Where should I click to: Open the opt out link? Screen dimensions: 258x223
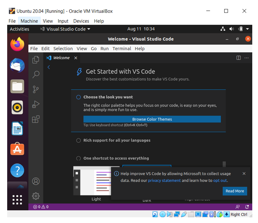(220, 180)
